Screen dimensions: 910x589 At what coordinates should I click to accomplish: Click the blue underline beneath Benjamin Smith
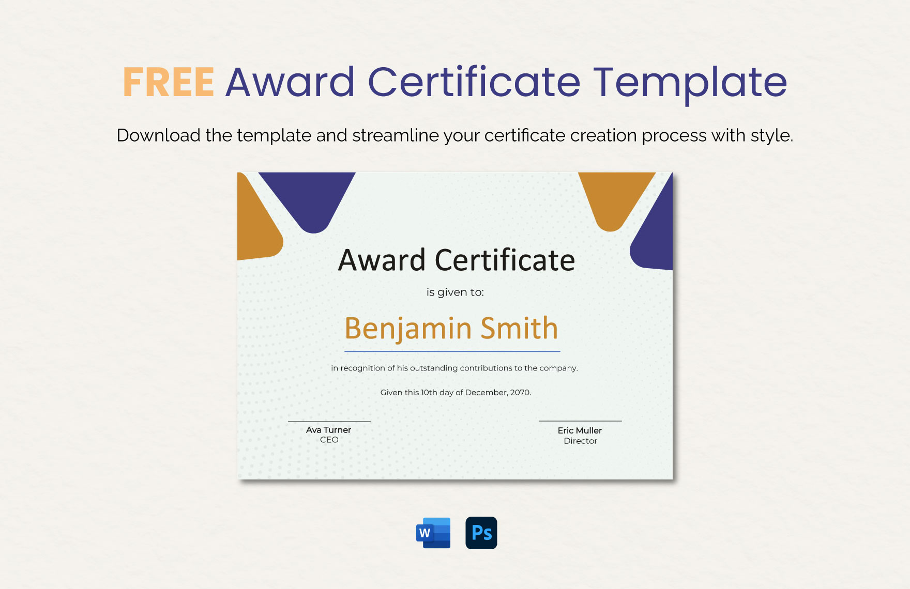(455, 350)
